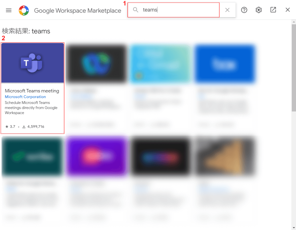
Task: Open the help question mark icon
Action: [x=244, y=10]
